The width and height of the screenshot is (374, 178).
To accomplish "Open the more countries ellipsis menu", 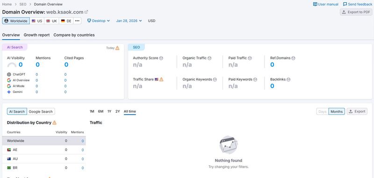I will pos(77,21).
